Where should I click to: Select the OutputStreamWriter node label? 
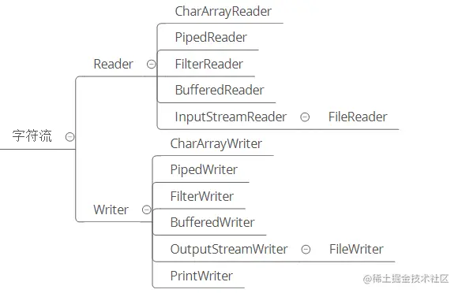229,250
